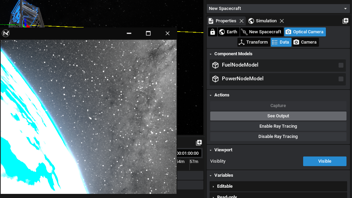The image size is (352, 198).
Task: Collapse the Variables section
Action: [x=211, y=175]
